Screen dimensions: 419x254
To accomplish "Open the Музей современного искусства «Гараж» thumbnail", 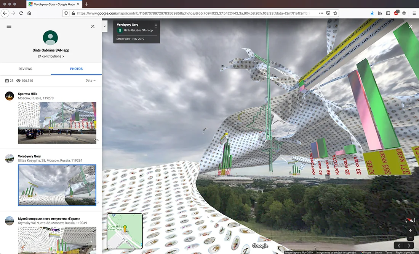I will point(57,240).
